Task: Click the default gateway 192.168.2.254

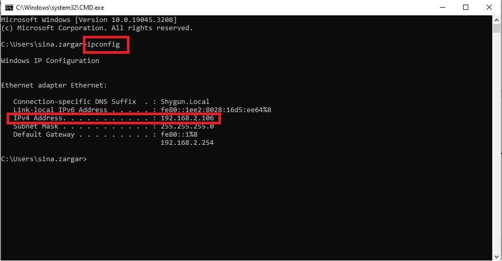Action: point(187,142)
